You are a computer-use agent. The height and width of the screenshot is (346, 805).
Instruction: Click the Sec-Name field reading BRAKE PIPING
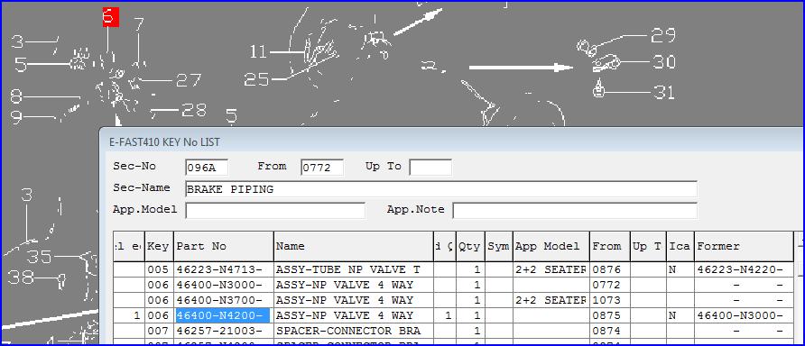pyautogui.click(x=441, y=189)
